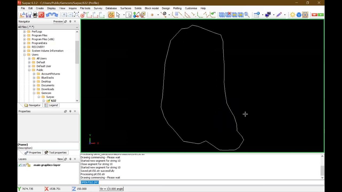Collapse the Public folder node

coord(29,70)
